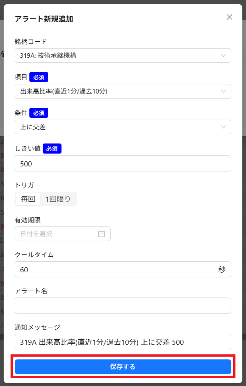Click the chevron arrow in 条件 selector
Viewport: 246px width, 386px height.
pos(224,127)
